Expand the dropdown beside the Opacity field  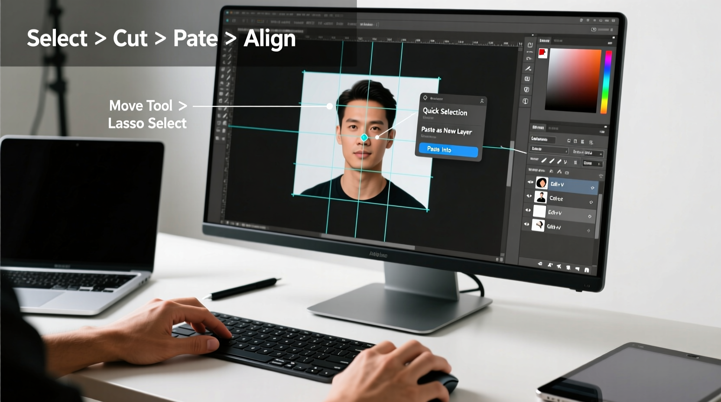pyautogui.click(x=600, y=154)
